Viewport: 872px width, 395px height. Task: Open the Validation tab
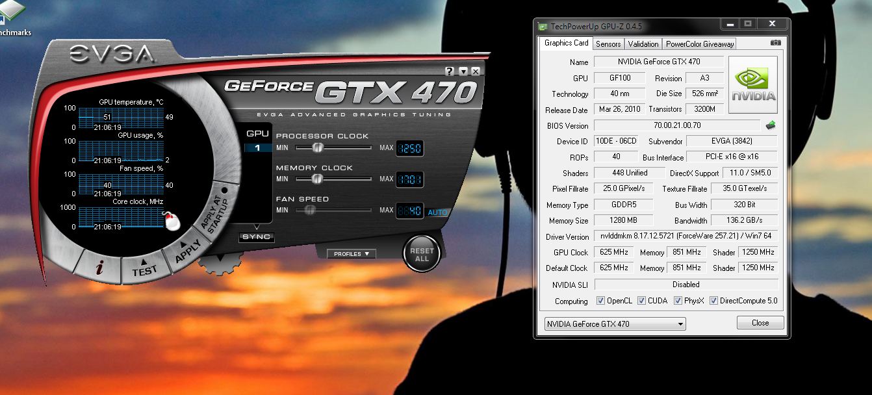pos(643,44)
